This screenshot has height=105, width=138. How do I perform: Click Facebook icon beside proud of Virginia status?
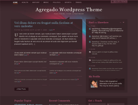(x=90, y=60)
